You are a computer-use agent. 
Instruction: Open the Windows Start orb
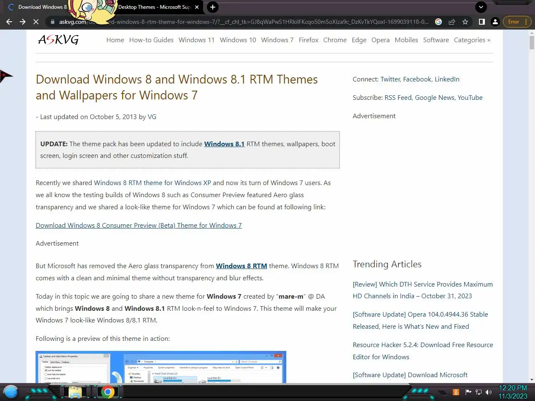pyautogui.click(x=11, y=392)
